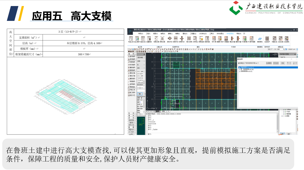This screenshot has height=170, width=304.
Task: Switch to the 模型 drawing tab
Action: 158,111
